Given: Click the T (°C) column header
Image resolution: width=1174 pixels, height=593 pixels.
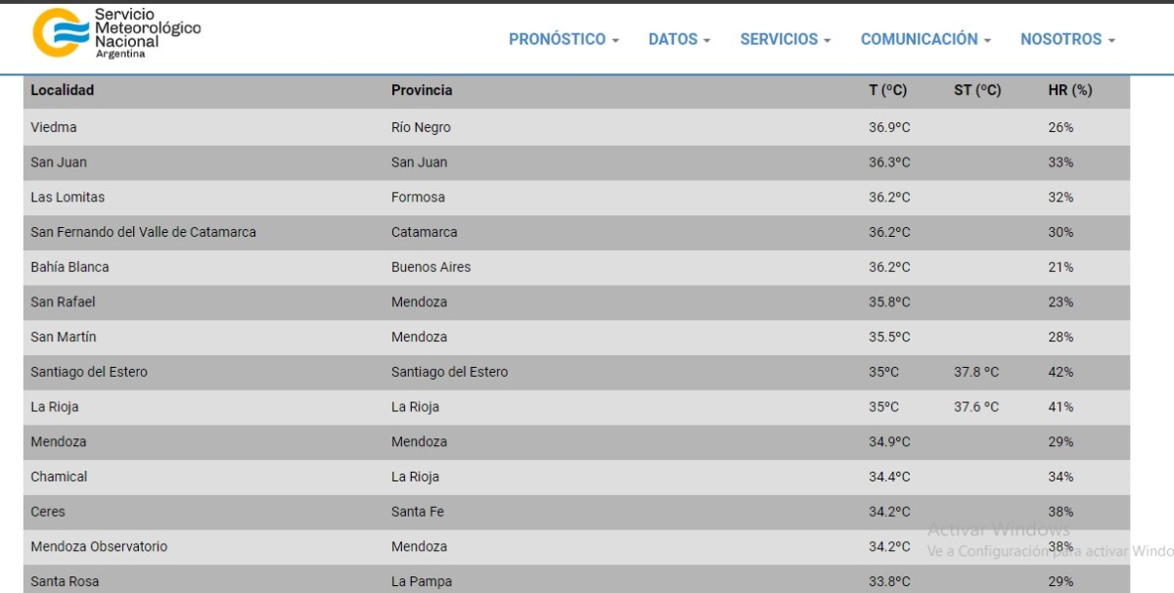Looking at the screenshot, I should coord(887,90).
